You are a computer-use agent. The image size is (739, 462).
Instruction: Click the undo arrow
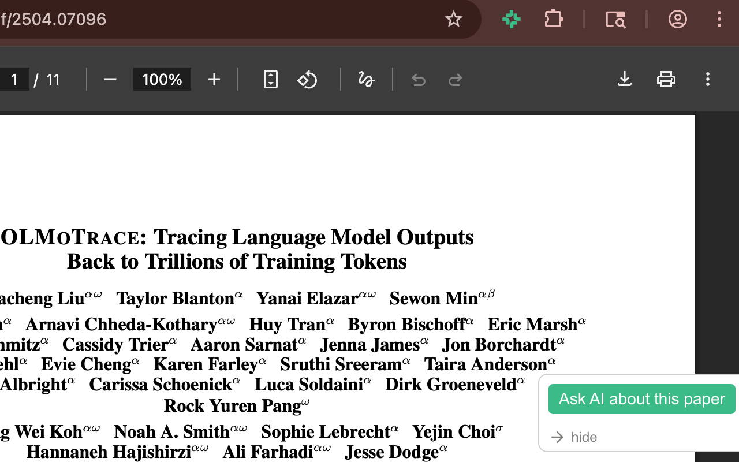[419, 80]
